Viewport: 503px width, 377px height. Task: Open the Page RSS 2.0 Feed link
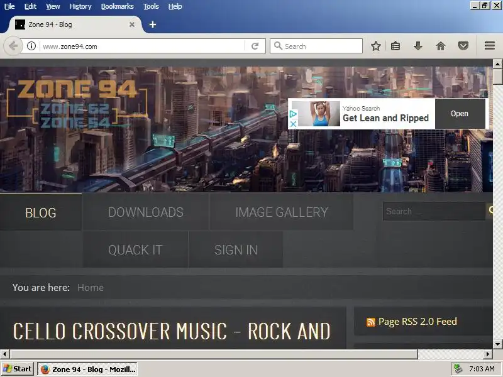coord(417,322)
